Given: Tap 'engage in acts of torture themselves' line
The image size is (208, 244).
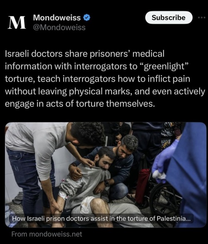Looking at the screenshot, I should tap(80, 104).
